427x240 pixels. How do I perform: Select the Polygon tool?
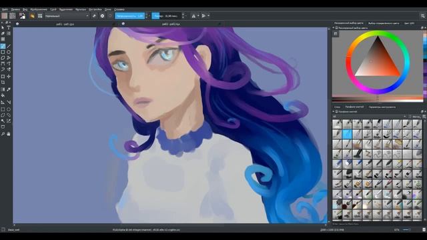click(x=3, y=58)
